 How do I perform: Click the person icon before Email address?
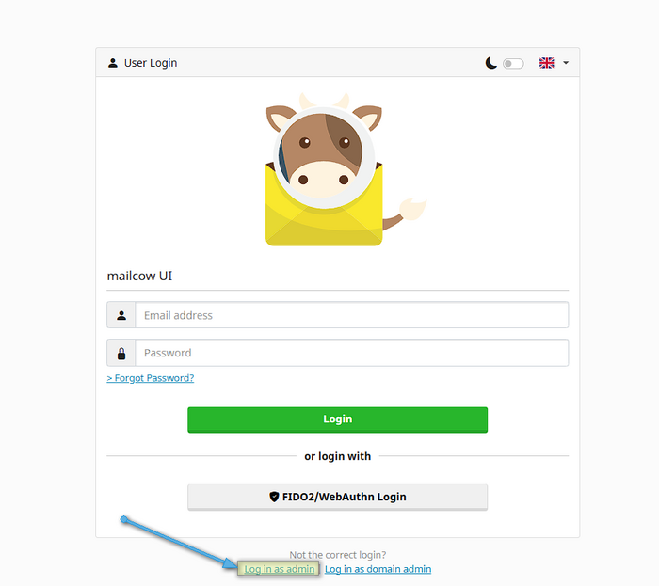[x=121, y=315]
